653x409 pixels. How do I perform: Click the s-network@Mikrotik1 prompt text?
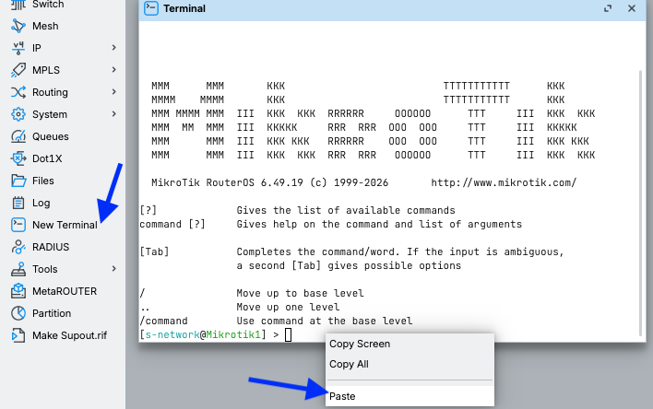click(x=203, y=334)
